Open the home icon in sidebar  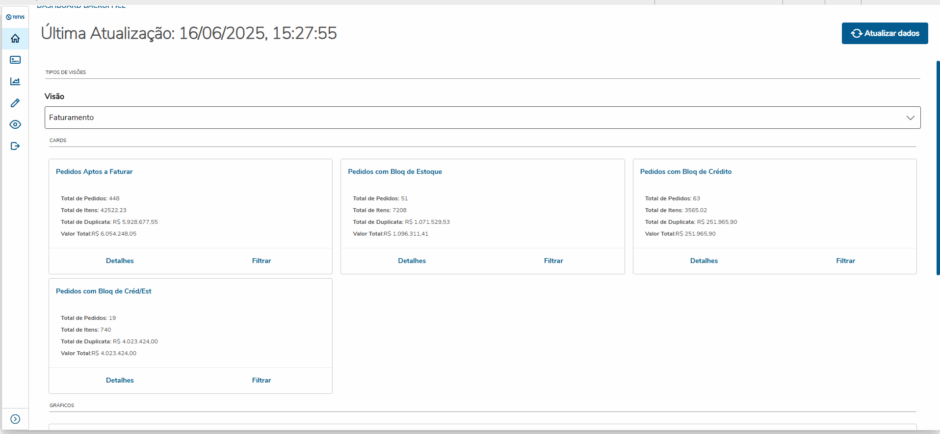tap(15, 38)
